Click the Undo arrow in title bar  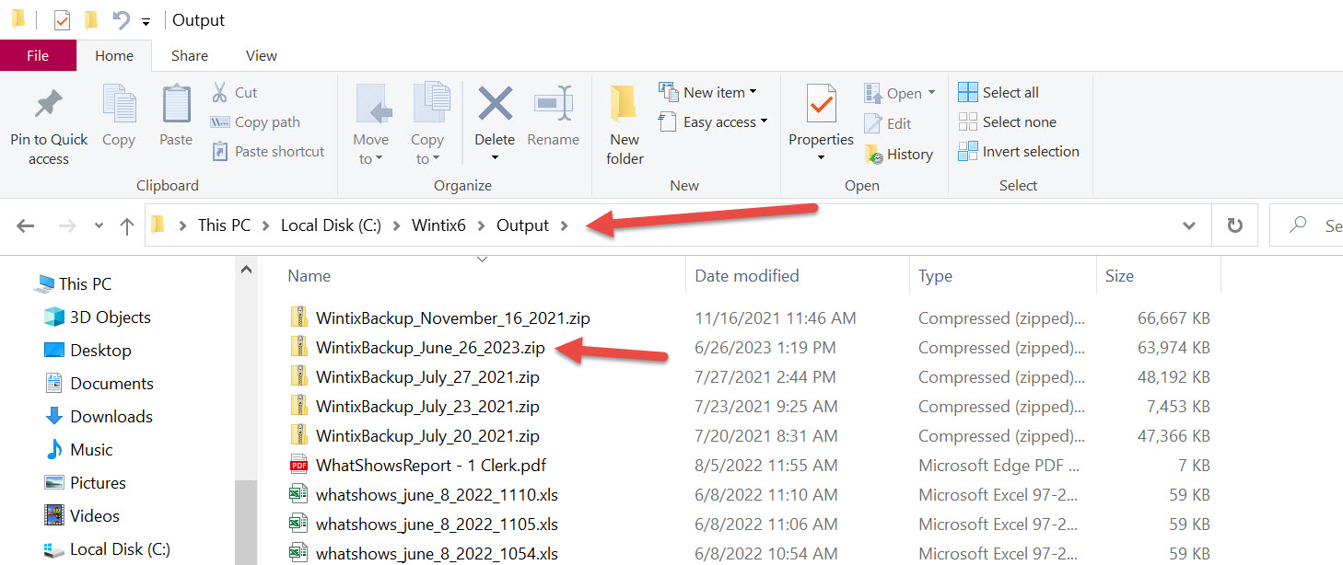(x=121, y=19)
